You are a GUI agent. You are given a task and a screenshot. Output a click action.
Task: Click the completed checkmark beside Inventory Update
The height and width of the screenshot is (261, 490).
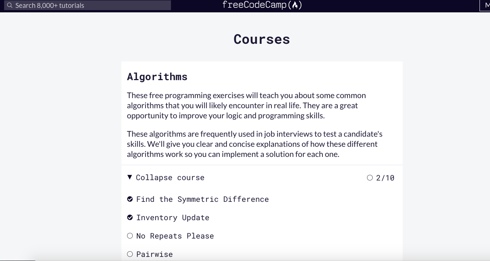click(130, 218)
